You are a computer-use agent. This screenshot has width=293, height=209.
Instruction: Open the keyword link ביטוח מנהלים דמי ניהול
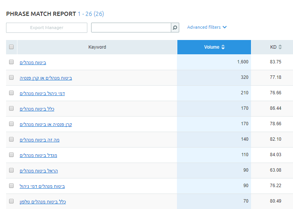42,186
